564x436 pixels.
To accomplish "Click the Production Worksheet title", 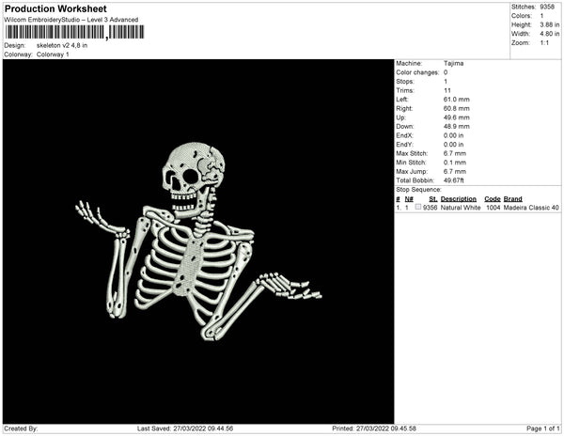I will (55, 9).
